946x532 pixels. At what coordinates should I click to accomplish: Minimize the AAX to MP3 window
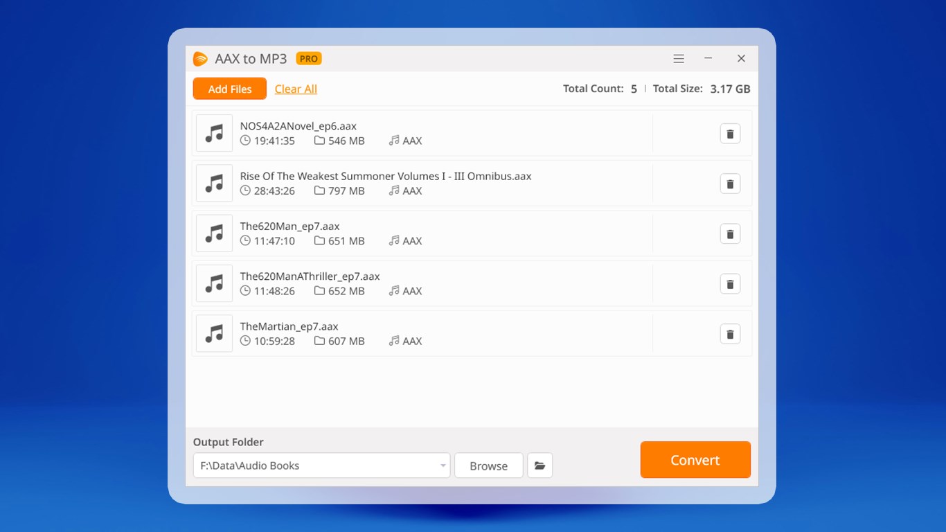click(708, 59)
